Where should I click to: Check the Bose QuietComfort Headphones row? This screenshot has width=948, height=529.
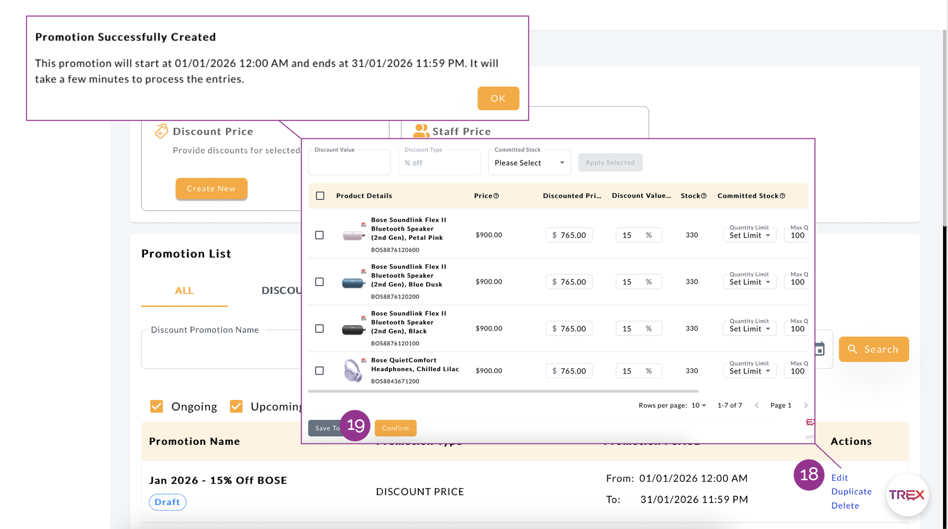[320, 371]
